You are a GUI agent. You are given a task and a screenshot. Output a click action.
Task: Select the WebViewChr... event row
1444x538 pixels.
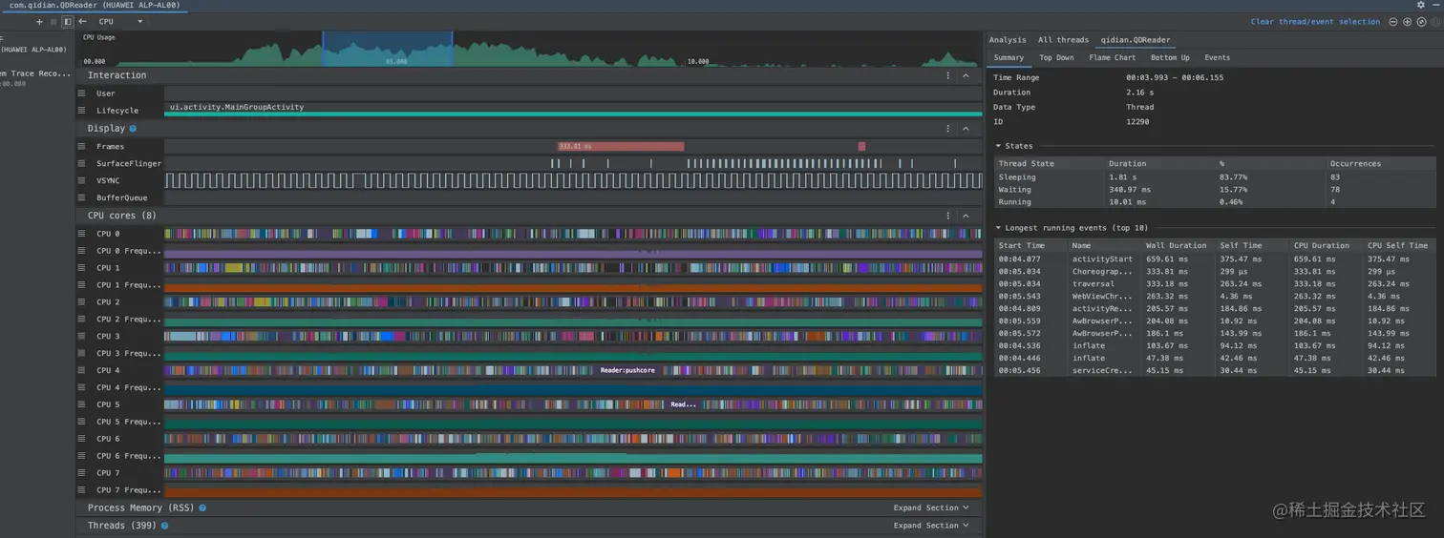point(1215,296)
